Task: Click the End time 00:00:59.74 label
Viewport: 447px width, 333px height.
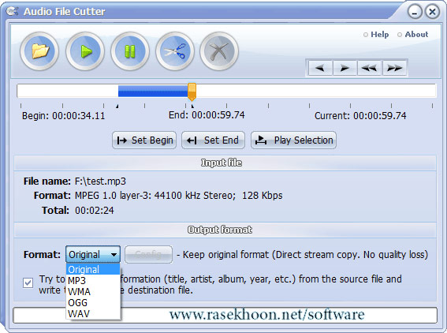Action: click(207, 115)
